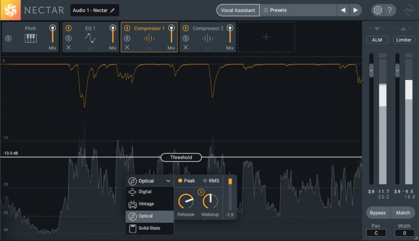Viewport: 419px width, 241px height.
Task: Click the Compressor 1 drag handle dots
Action: (x=149, y=48)
